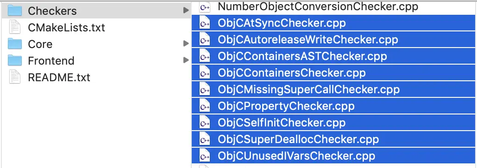Click the C++ icon of ObjCAtSyncChecker.cpp
Screen dimensions: 477x168
[205, 23]
